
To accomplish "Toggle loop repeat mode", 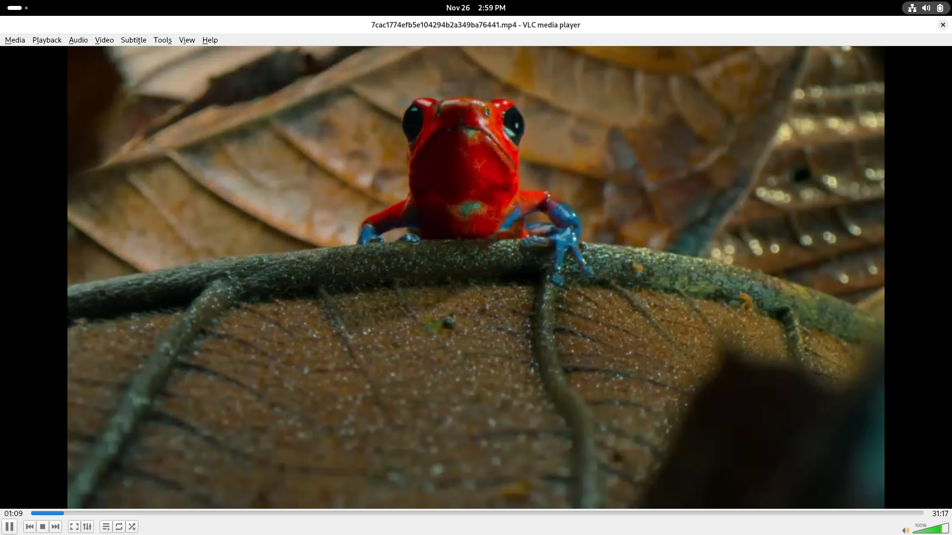I will (x=119, y=527).
